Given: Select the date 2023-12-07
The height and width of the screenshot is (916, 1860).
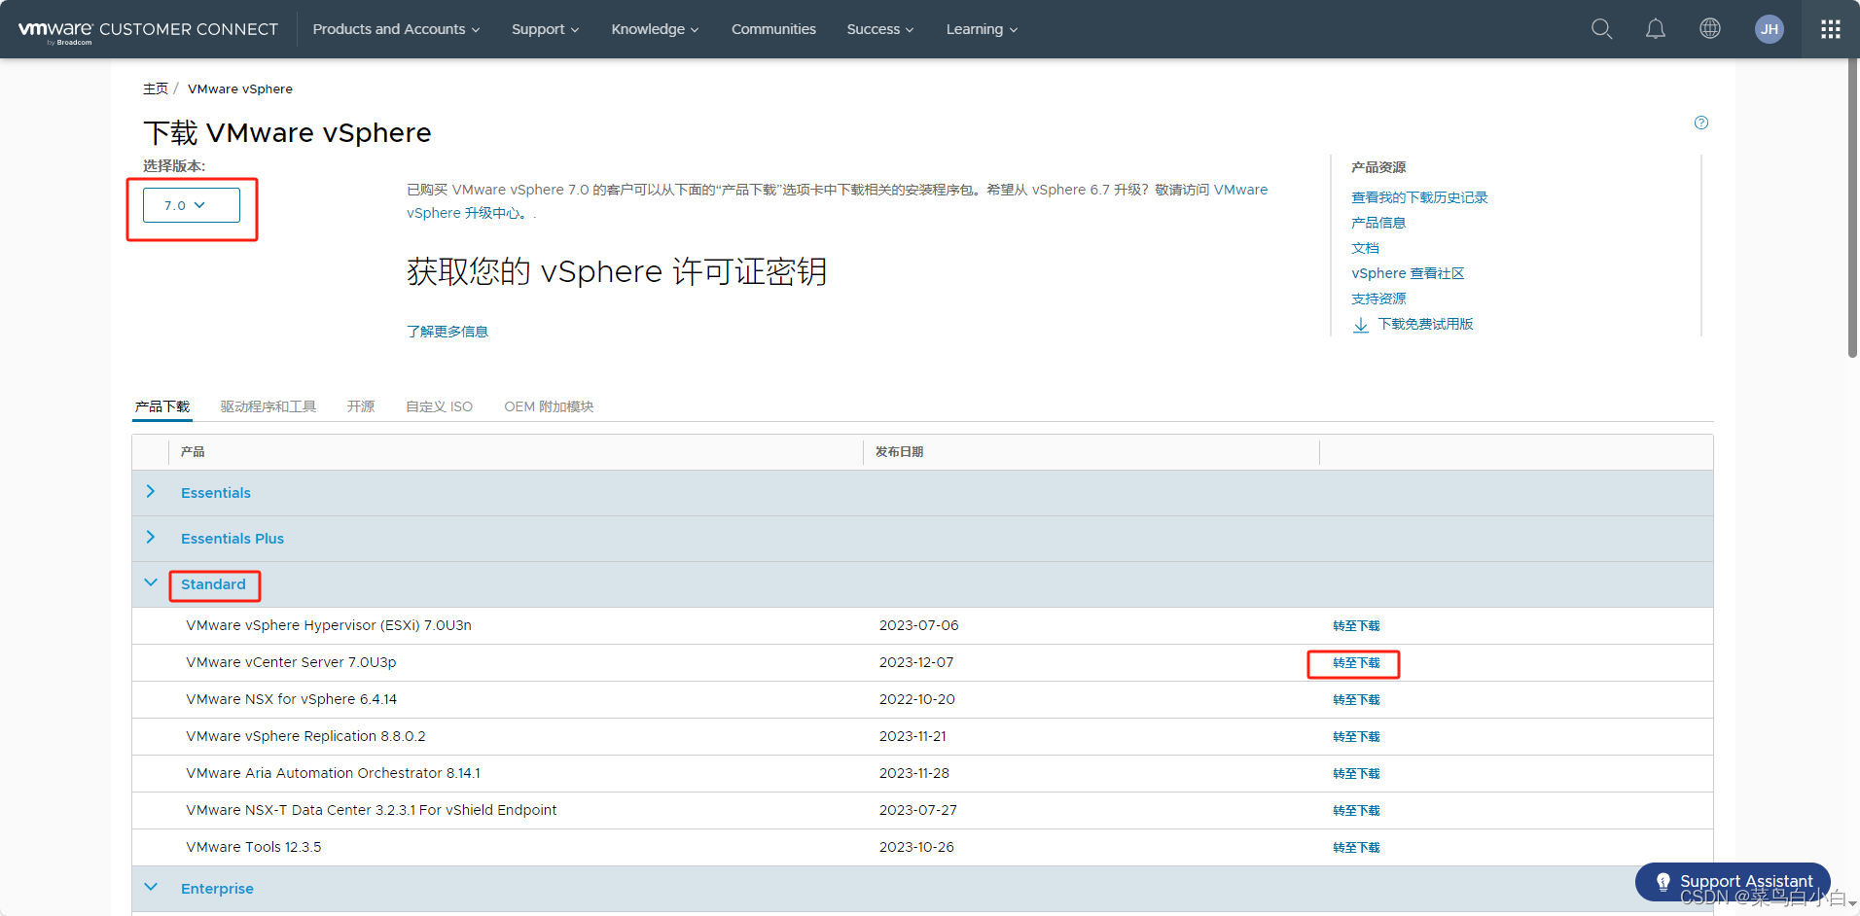Looking at the screenshot, I should 916,662.
